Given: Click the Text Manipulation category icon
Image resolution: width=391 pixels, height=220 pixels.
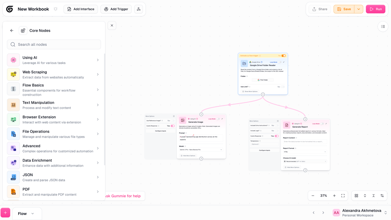Looking at the screenshot, I should click(13, 105).
